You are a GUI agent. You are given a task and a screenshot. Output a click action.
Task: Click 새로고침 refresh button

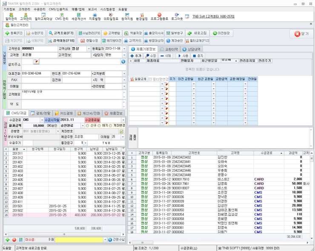pyautogui.click(x=198, y=33)
